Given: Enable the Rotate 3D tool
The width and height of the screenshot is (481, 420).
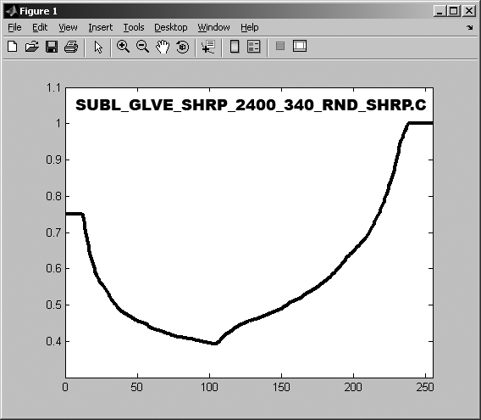Looking at the screenshot, I should tap(183, 47).
